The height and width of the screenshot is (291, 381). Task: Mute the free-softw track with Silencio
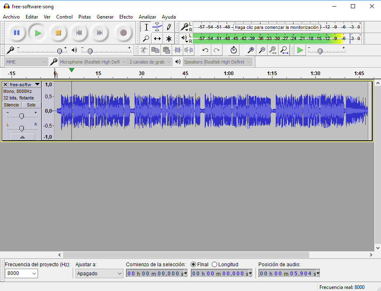11,105
